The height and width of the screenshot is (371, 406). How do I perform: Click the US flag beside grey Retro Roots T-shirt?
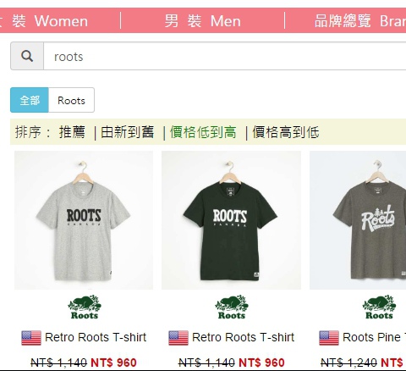click(31, 338)
